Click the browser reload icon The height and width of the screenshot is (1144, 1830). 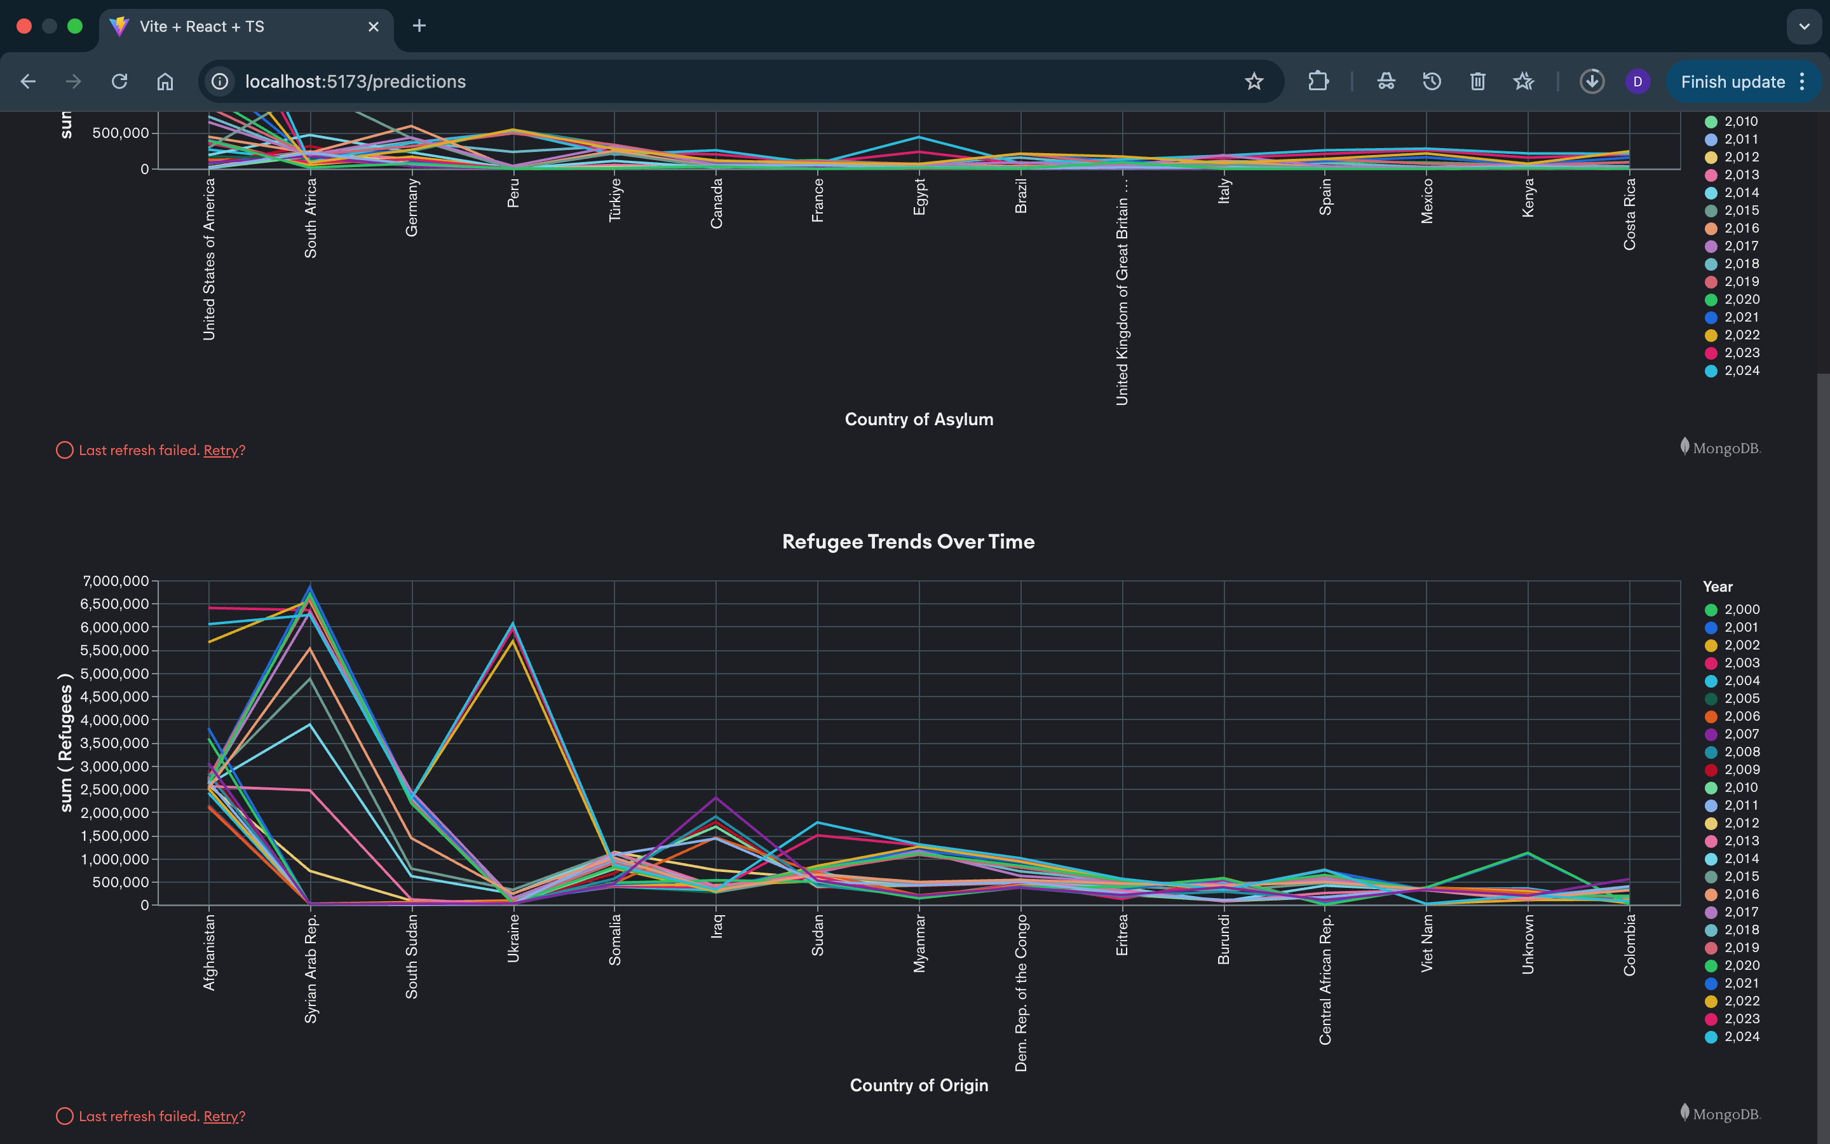119,82
